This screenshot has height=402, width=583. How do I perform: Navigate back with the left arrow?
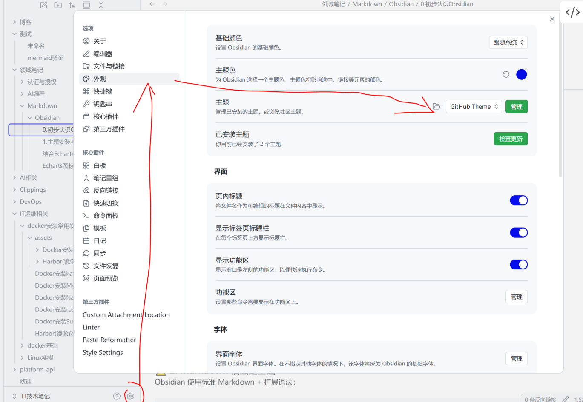click(x=152, y=4)
